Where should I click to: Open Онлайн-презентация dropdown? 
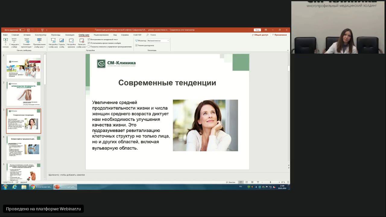[27, 43]
